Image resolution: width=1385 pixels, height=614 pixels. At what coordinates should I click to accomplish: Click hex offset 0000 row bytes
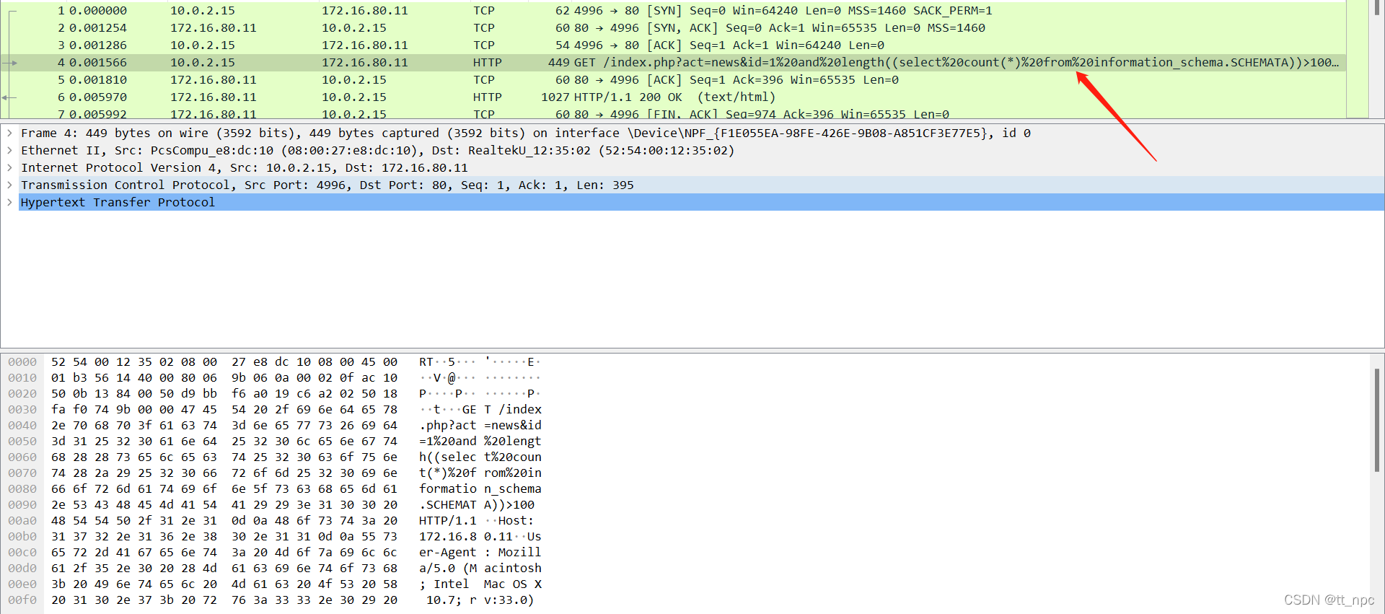(x=224, y=361)
